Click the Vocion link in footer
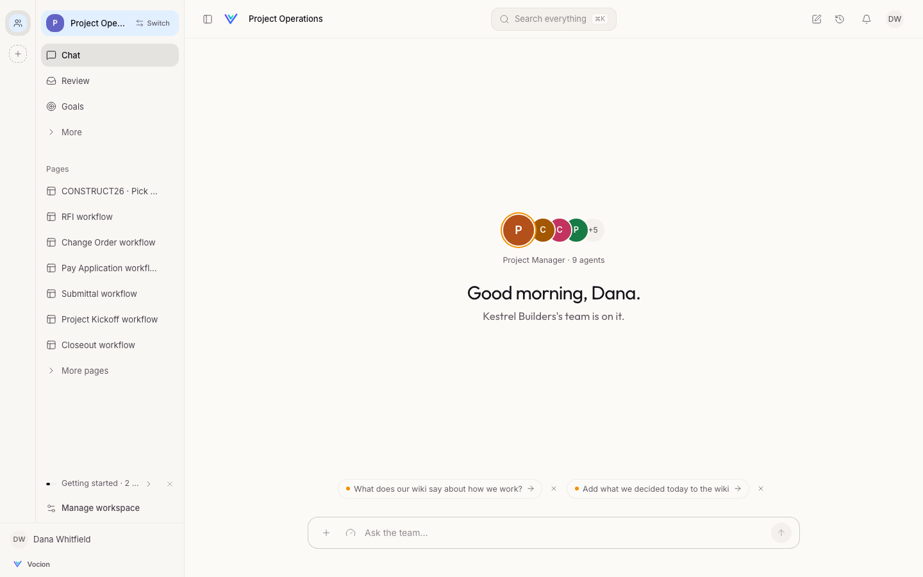The width and height of the screenshot is (923, 577). (31, 564)
